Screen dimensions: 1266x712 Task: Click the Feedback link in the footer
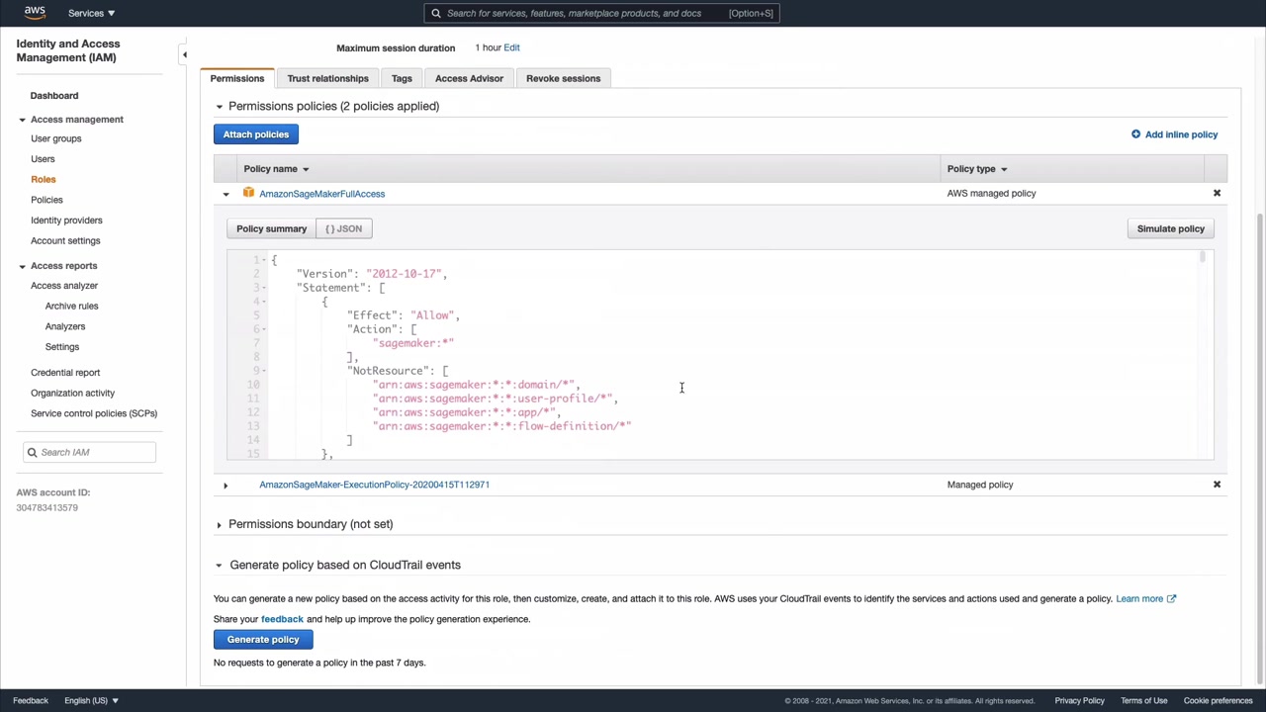(31, 700)
